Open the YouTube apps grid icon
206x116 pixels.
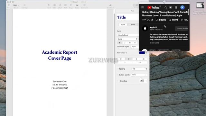pyautogui.click(x=176, y=7)
